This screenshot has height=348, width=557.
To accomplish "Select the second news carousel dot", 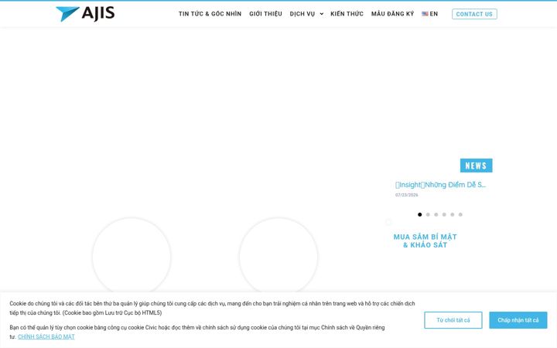I will [428, 214].
